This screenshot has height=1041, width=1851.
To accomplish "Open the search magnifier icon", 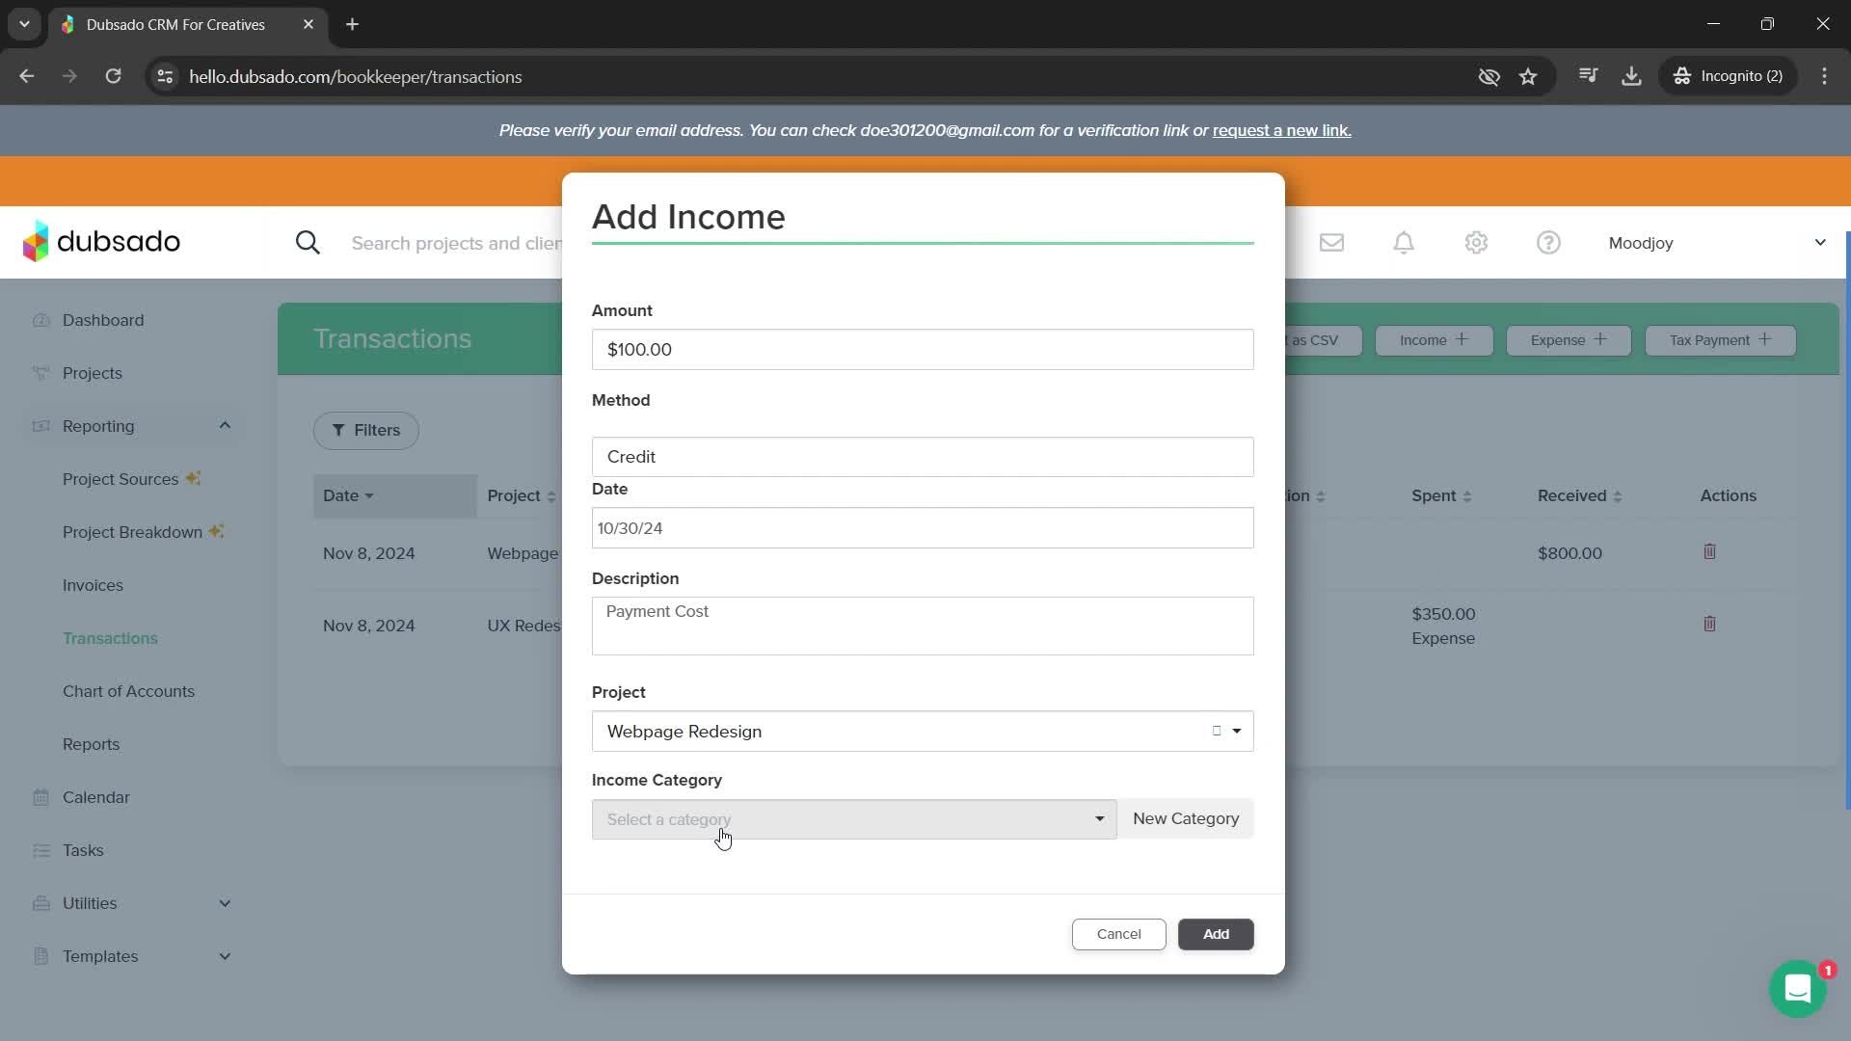I will click(308, 243).
